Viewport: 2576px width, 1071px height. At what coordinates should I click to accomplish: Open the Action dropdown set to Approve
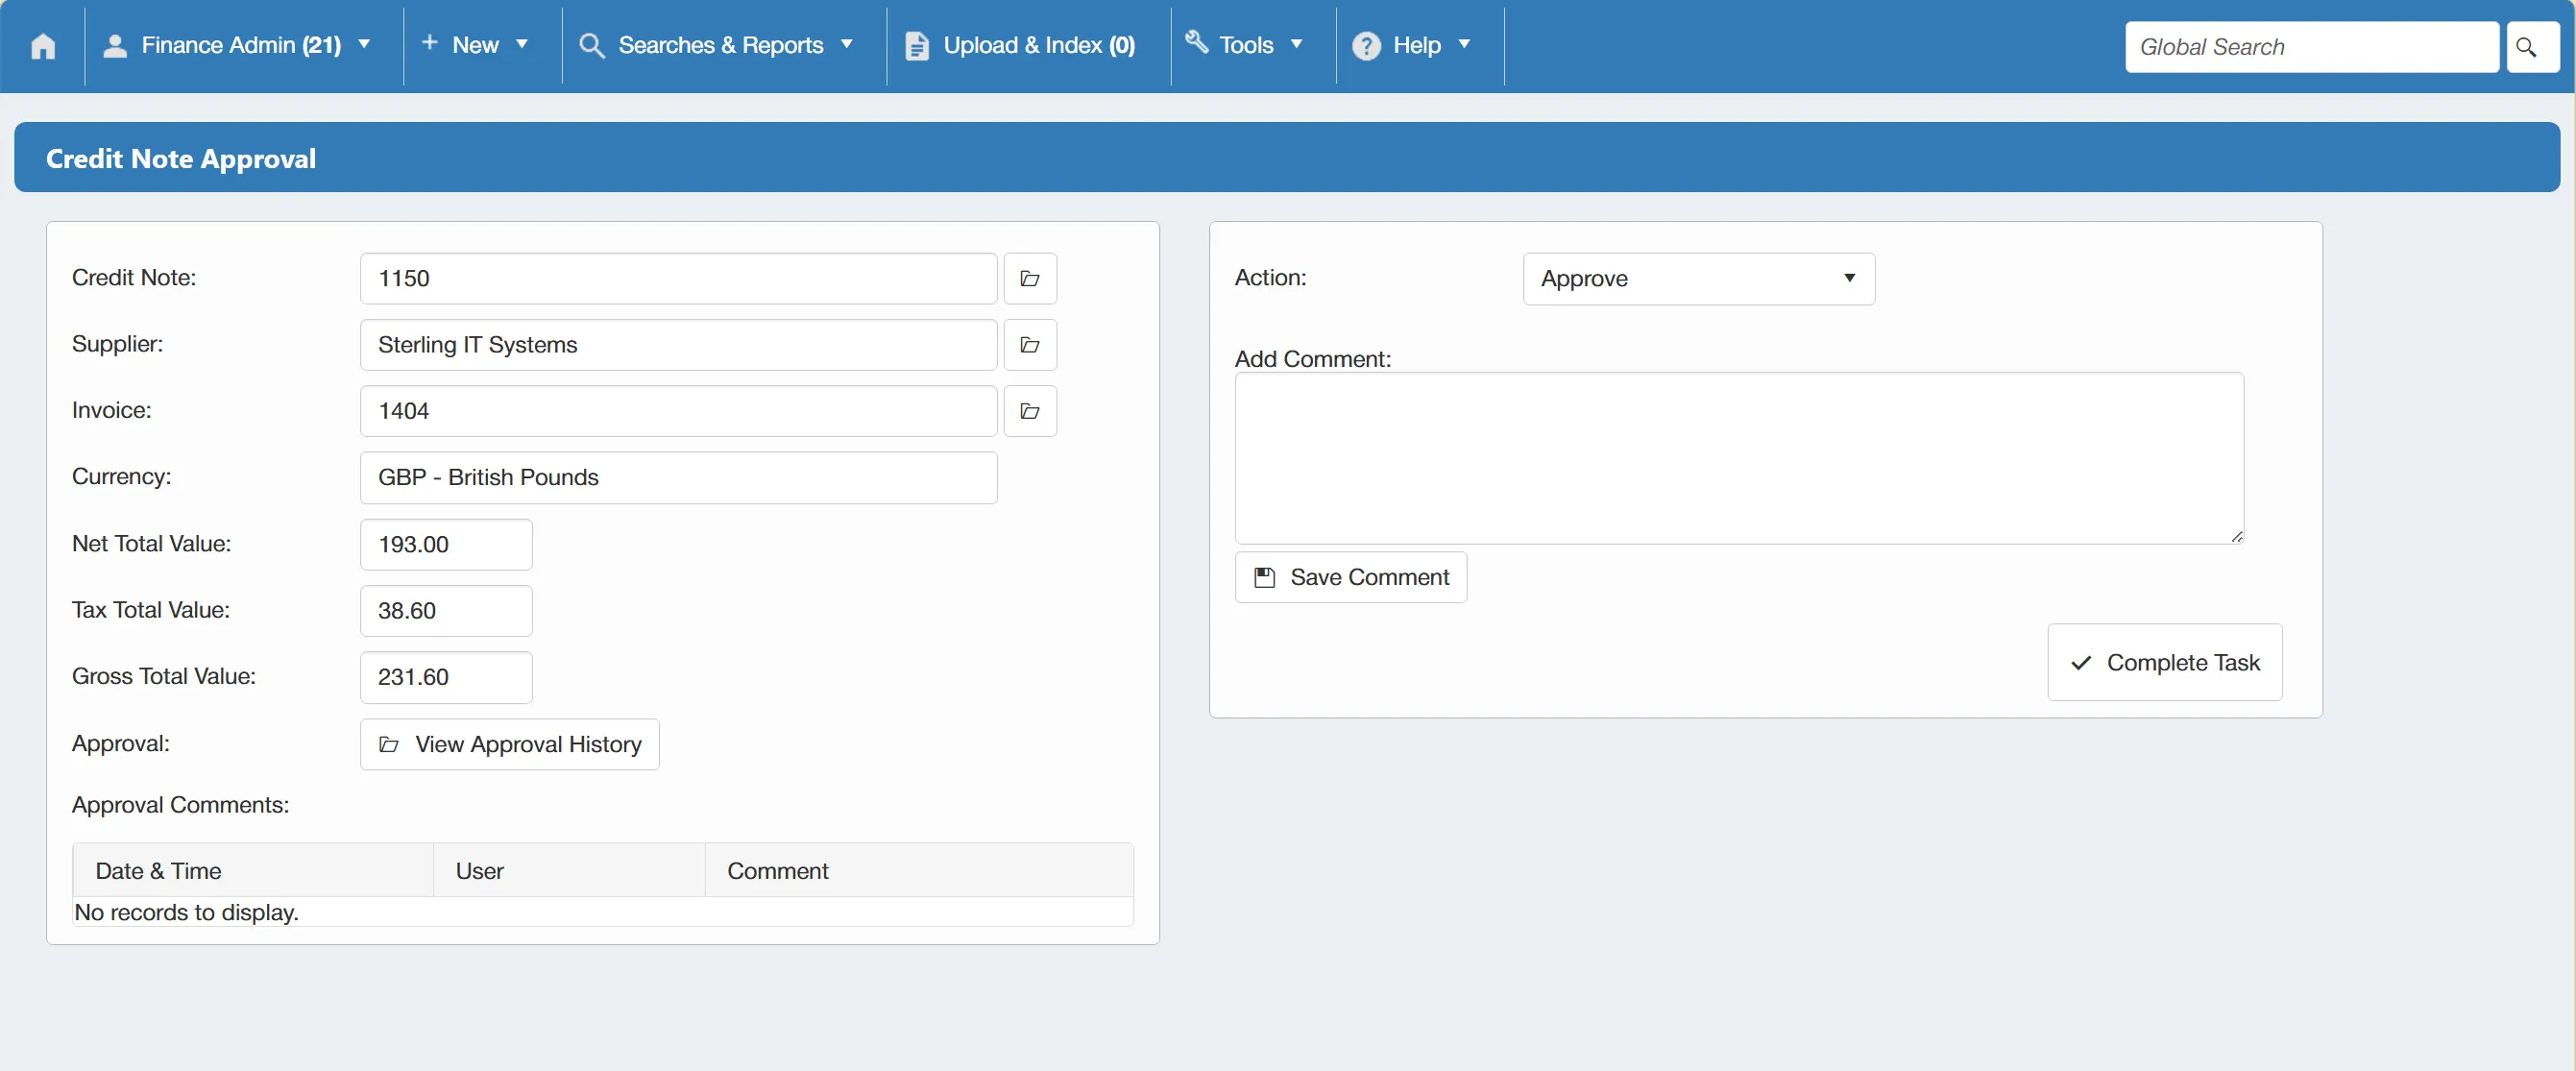pyautogui.click(x=1698, y=279)
